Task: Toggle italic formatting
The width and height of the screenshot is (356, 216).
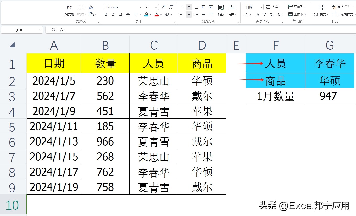Action: 113,14
